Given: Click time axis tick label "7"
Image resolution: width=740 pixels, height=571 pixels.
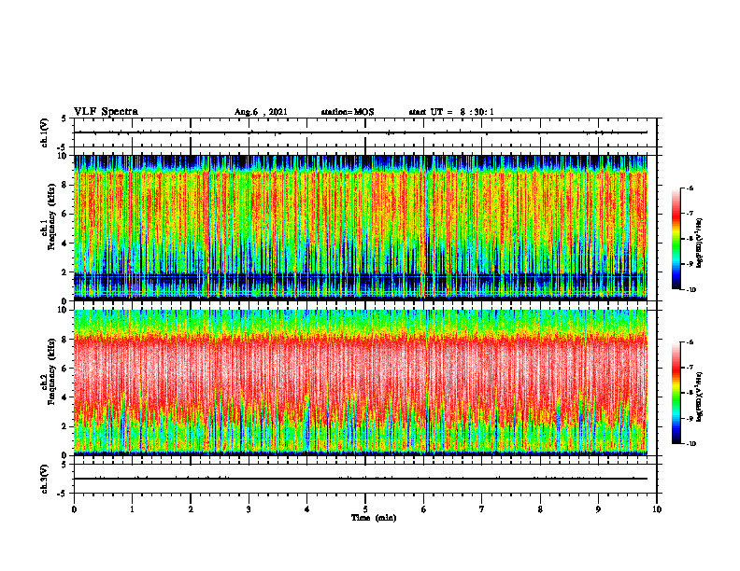Looking at the screenshot, I should pyautogui.click(x=482, y=509).
